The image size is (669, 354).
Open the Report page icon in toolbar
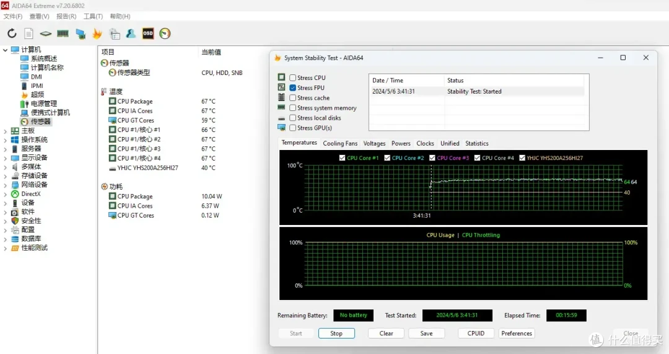point(28,33)
